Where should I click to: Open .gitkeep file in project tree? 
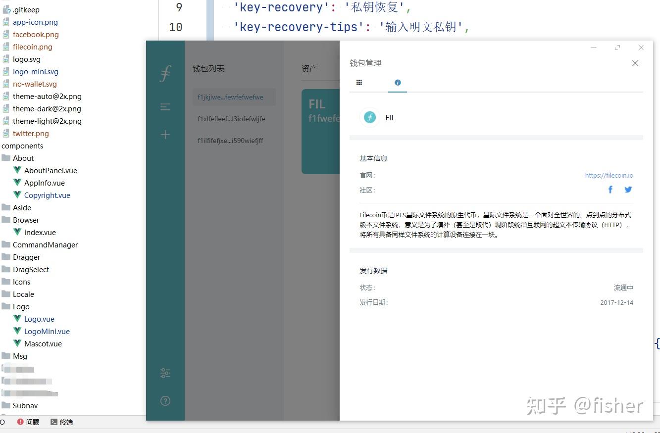click(26, 9)
